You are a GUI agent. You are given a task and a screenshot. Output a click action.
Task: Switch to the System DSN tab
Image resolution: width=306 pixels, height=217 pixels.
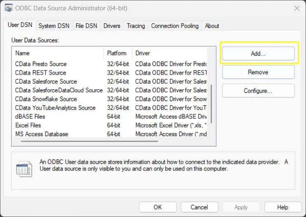click(54, 26)
